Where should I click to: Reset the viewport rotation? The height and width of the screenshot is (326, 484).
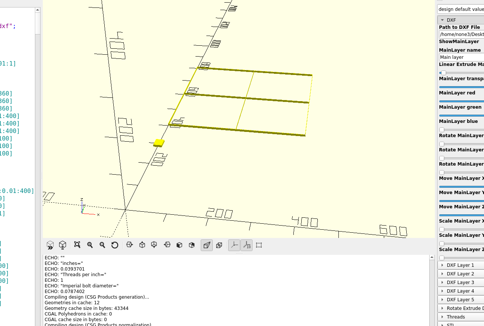click(x=115, y=245)
